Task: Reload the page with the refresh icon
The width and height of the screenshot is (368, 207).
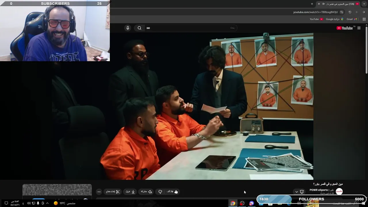Action: click(350, 12)
